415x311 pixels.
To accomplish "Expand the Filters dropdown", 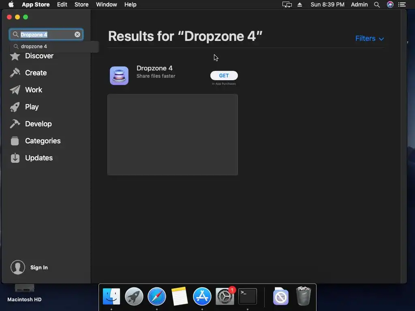I will (370, 38).
